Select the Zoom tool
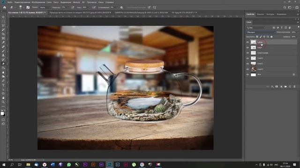 click(x=3, y=102)
